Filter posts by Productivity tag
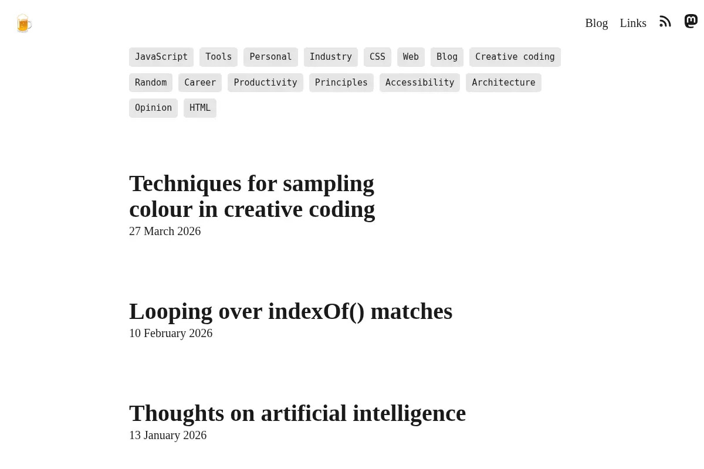 click(265, 83)
